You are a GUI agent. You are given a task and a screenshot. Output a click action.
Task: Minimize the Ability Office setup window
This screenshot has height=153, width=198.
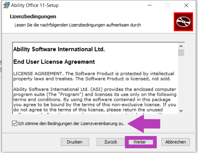[x=150, y=5]
